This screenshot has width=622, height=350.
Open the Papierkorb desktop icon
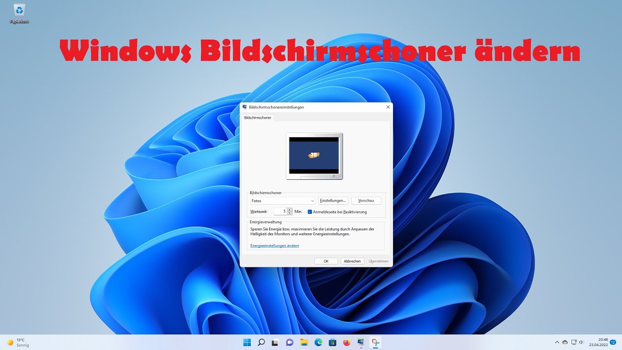pos(19,14)
